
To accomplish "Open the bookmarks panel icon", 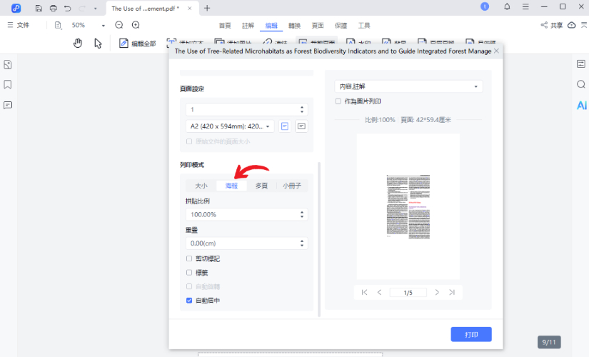I will (8, 84).
